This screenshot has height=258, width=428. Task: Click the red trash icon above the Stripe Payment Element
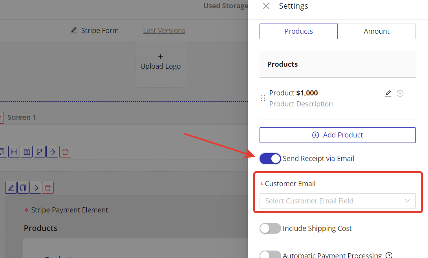[x=48, y=188]
